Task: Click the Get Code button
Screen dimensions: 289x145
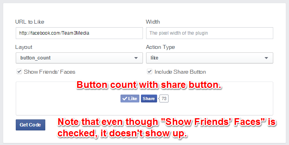Action: tap(30, 125)
